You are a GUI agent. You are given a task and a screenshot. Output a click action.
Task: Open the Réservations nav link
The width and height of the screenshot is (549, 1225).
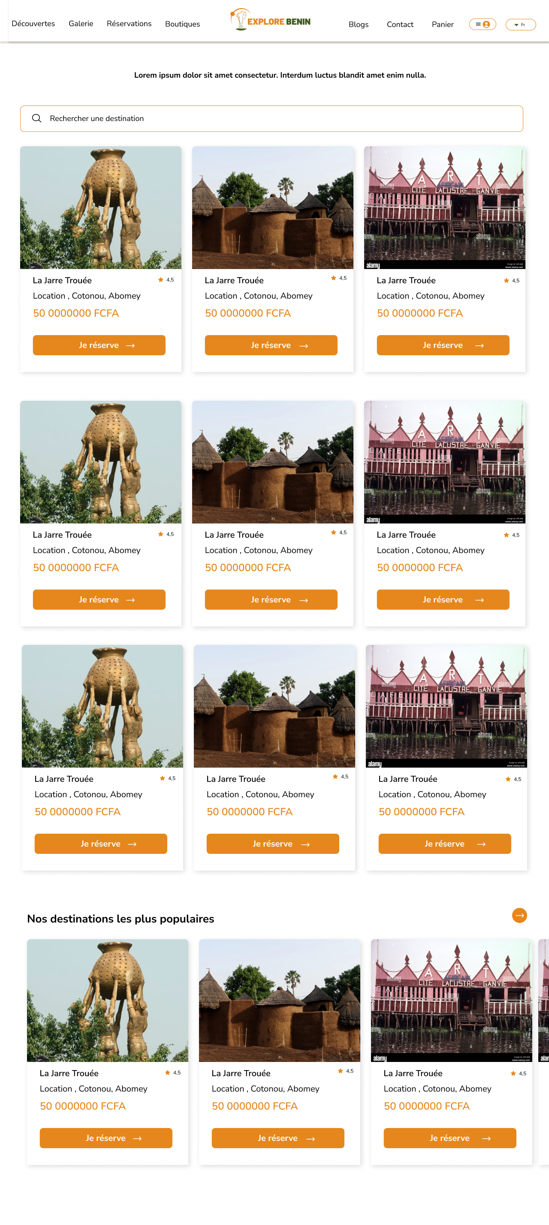pos(129,24)
